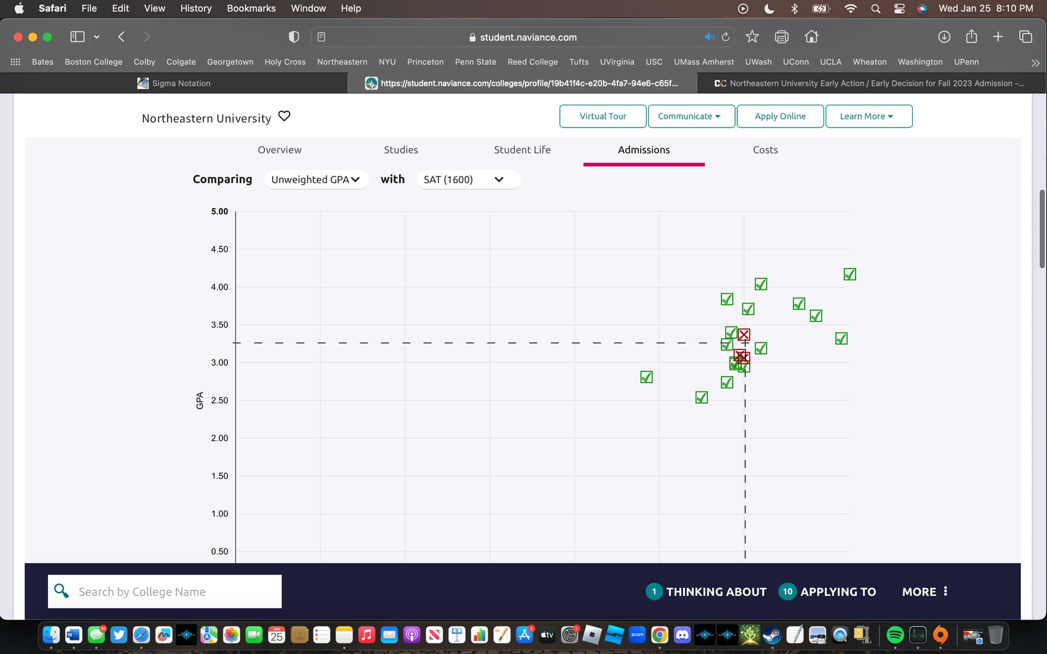Show hidden bookmarks with double chevron
The width and height of the screenshot is (1047, 654).
[x=1035, y=63]
